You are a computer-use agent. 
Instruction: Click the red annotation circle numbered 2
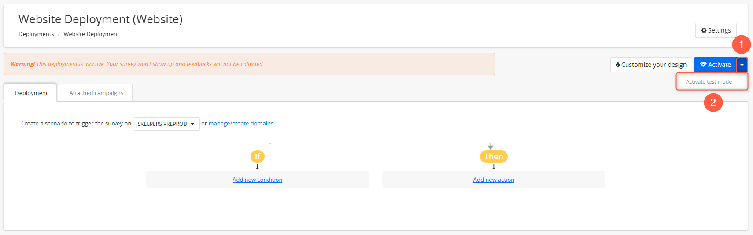(x=713, y=103)
